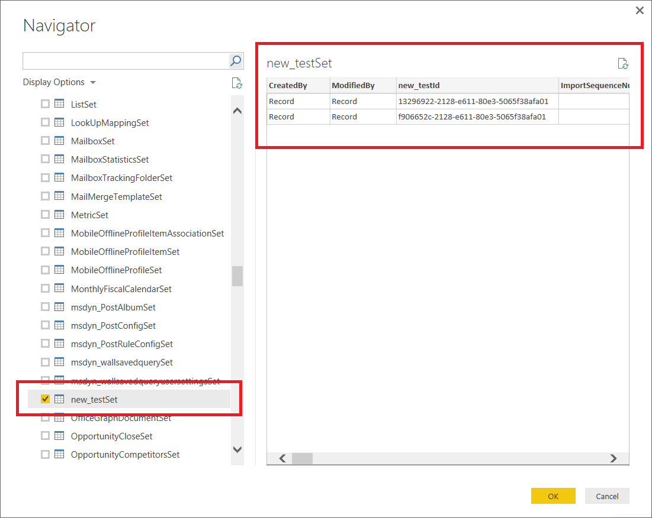This screenshot has width=652, height=518.
Task: Click preview horizontal scrollbar right arrow
Action: (x=614, y=458)
